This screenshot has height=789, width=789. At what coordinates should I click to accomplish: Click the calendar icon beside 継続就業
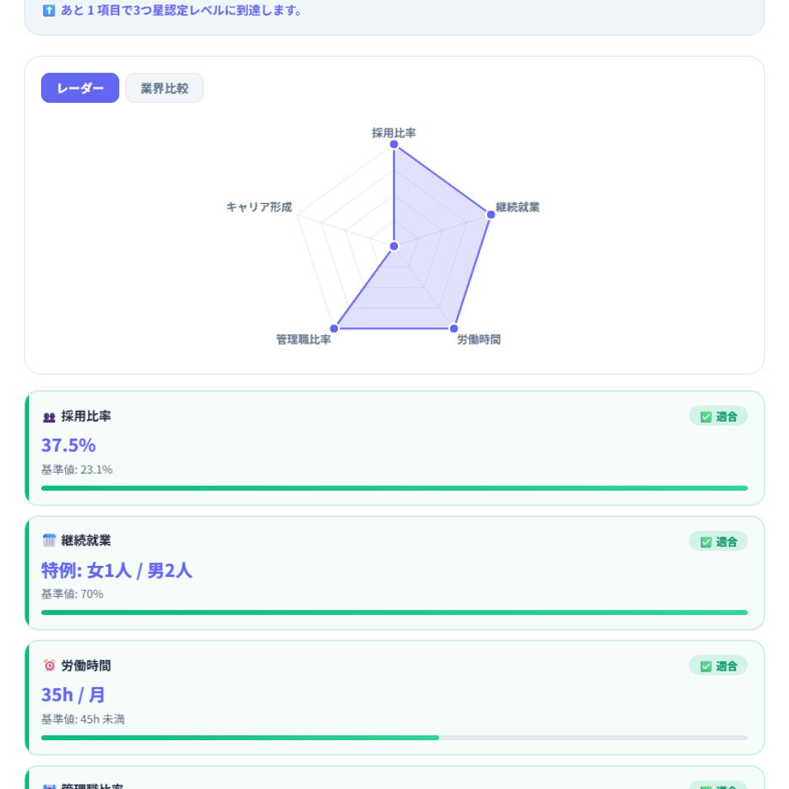[x=49, y=540]
